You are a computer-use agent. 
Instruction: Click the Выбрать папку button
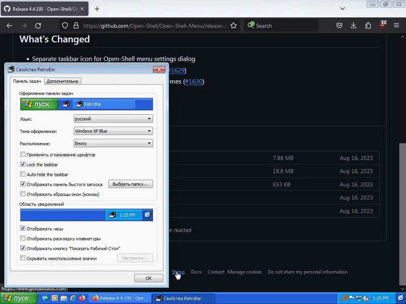point(130,184)
